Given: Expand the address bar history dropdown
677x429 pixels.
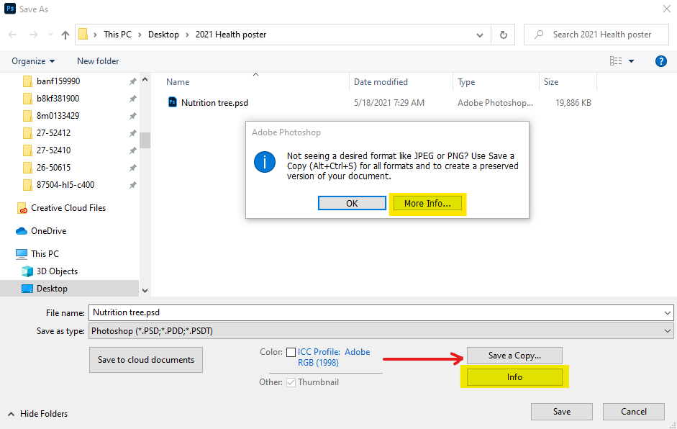Looking at the screenshot, I should pos(480,35).
